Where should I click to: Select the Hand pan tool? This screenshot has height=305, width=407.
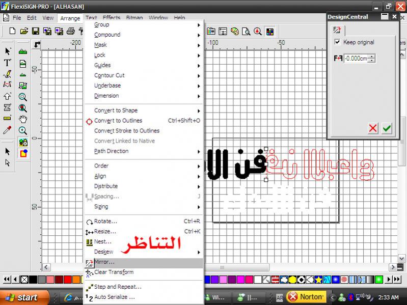pyautogui.click(x=23, y=119)
